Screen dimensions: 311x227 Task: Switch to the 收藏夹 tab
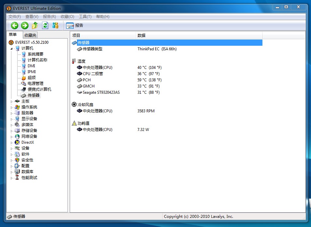(x=30, y=35)
